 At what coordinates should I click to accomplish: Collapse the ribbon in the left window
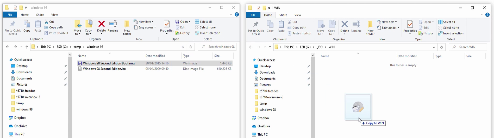(231, 14)
